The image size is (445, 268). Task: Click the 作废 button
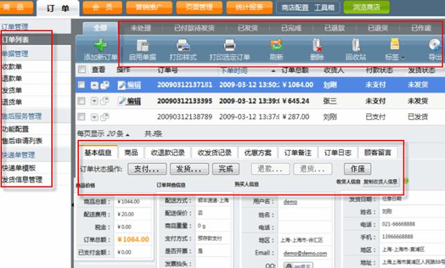click(358, 169)
